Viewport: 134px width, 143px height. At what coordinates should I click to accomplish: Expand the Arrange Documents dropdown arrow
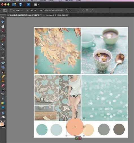(x=38, y=5)
